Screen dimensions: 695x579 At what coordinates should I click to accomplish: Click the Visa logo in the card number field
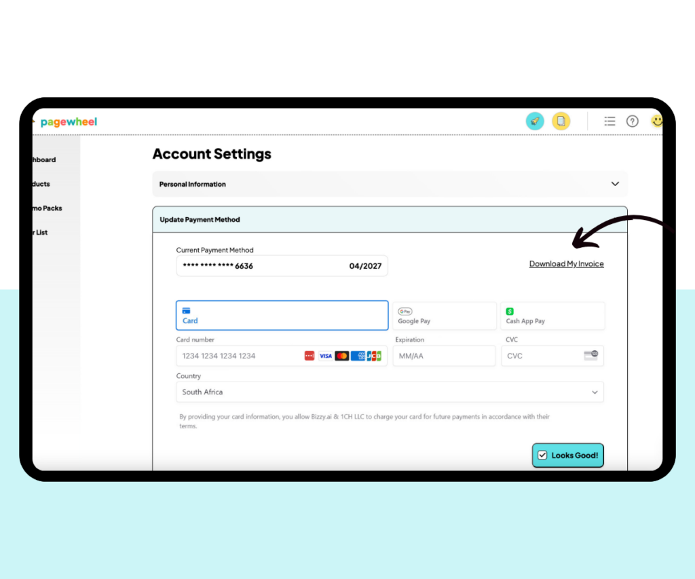325,356
